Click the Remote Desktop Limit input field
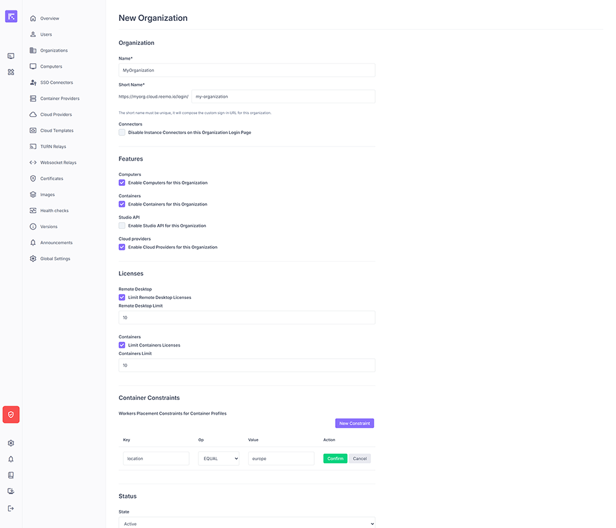 point(246,318)
